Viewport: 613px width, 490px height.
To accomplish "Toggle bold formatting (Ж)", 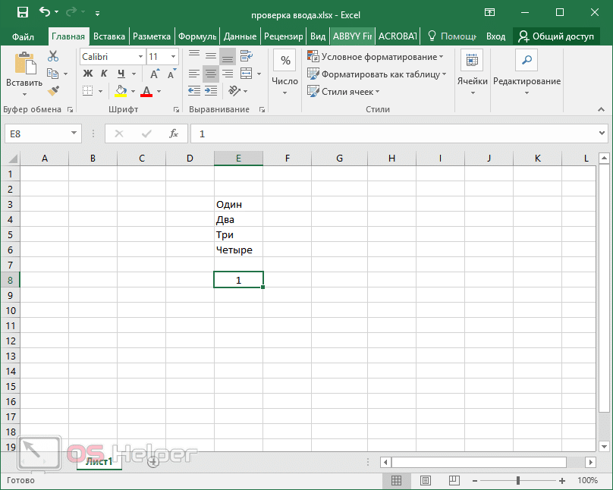I will [87, 74].
